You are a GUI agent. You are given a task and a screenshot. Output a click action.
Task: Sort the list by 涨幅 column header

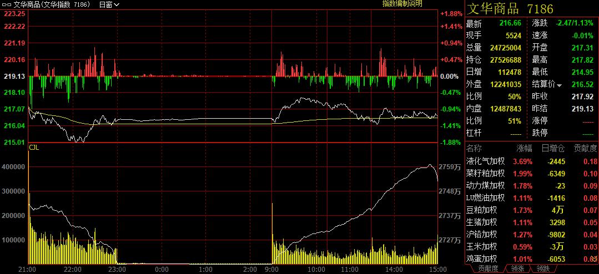[525, 148]
